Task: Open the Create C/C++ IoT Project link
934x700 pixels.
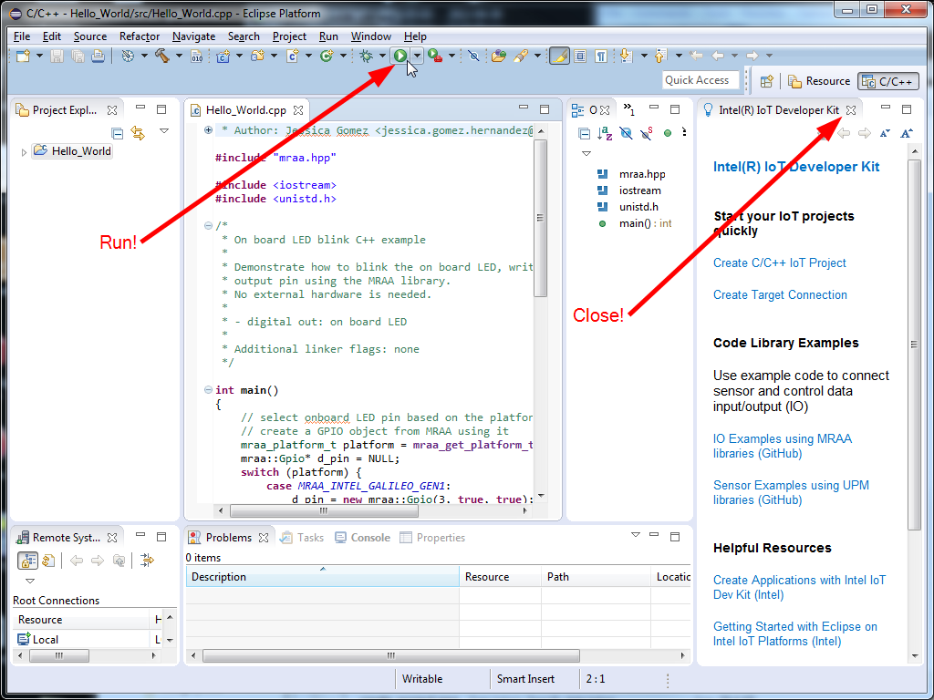Action: [780, 263]
